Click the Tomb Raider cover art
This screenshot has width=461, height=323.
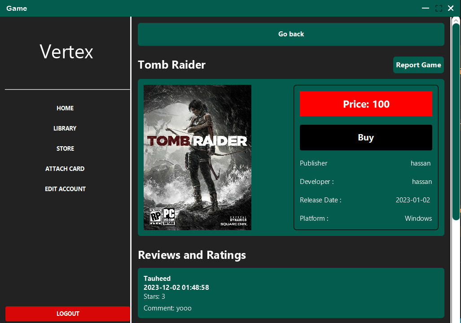pyautogui.click(x=197, y=157)
